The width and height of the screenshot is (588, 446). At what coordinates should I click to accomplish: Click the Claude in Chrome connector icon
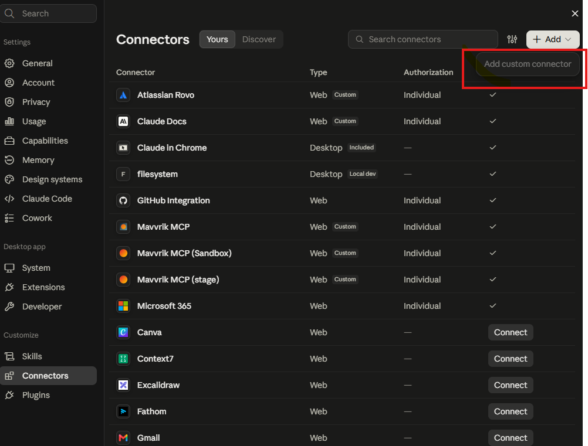[x=123, y=148]
